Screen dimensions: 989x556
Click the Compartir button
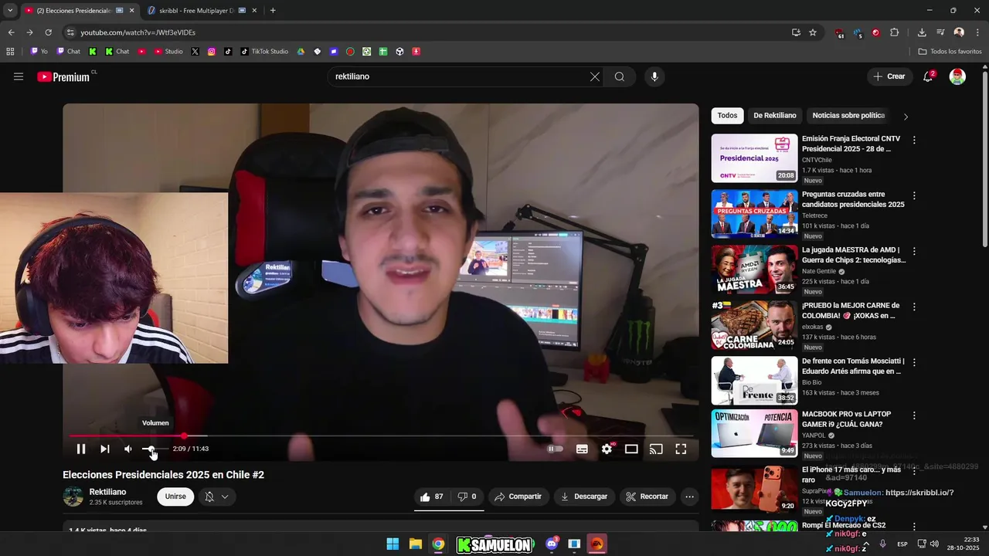(518, 497)
